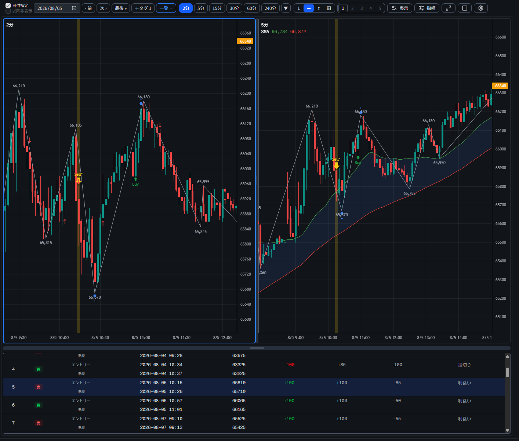This screenshot has height=441, width=519.
Task: Switch to the 2分 timeframe
Action: click(x=186, y=8)
